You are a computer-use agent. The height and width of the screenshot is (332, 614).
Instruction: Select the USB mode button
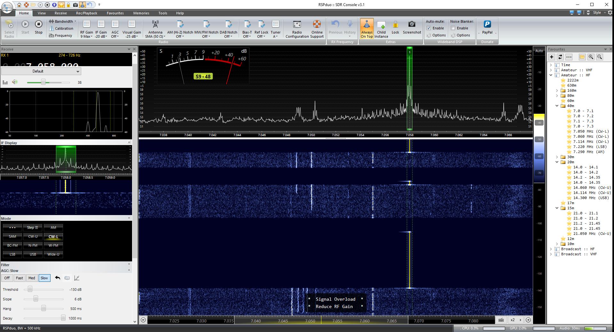[x=33, y=254]
